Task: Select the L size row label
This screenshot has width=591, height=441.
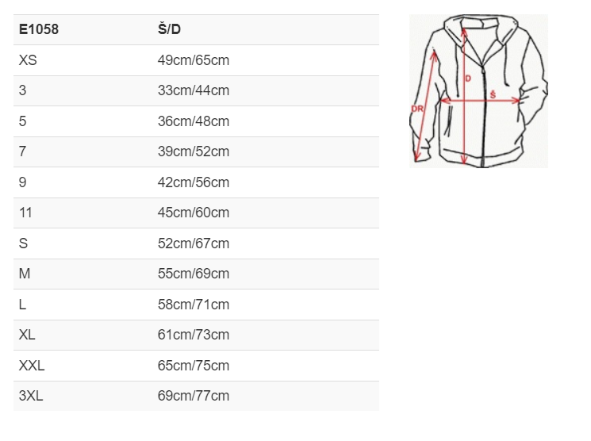Action: 23,305
